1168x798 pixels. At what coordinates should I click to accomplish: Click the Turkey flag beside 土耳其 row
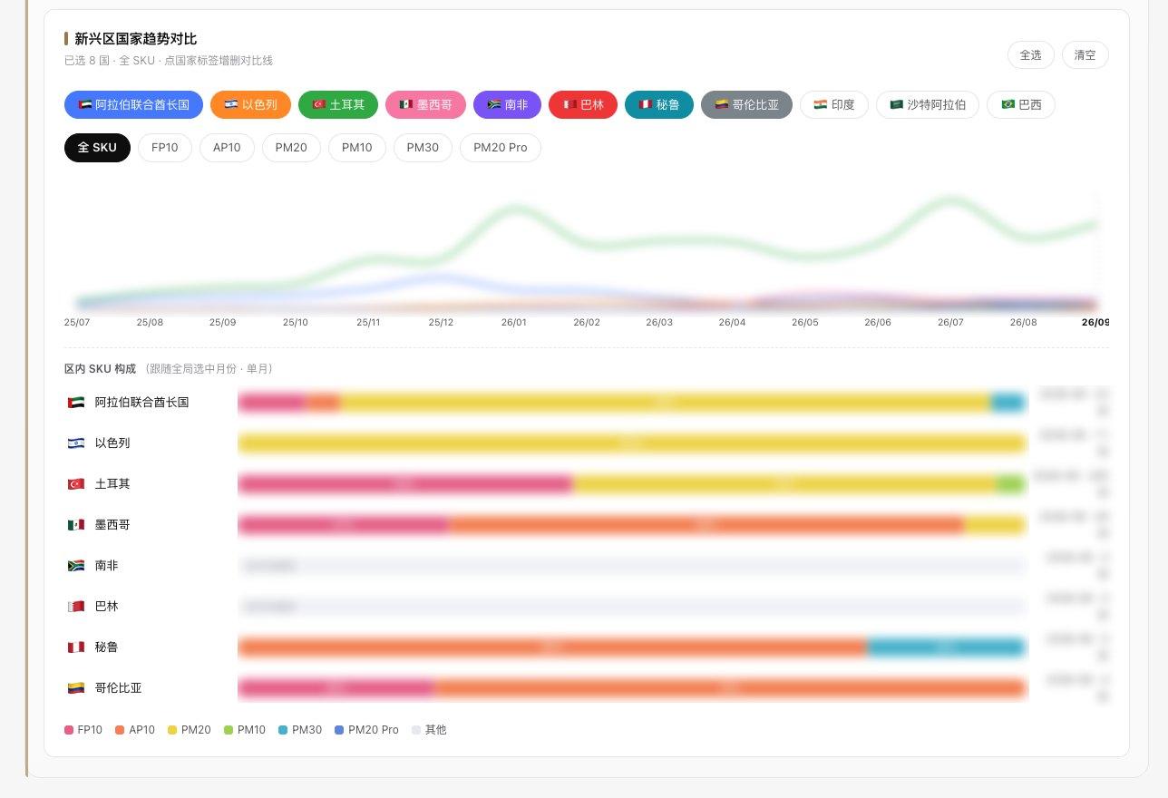[76, 484]
